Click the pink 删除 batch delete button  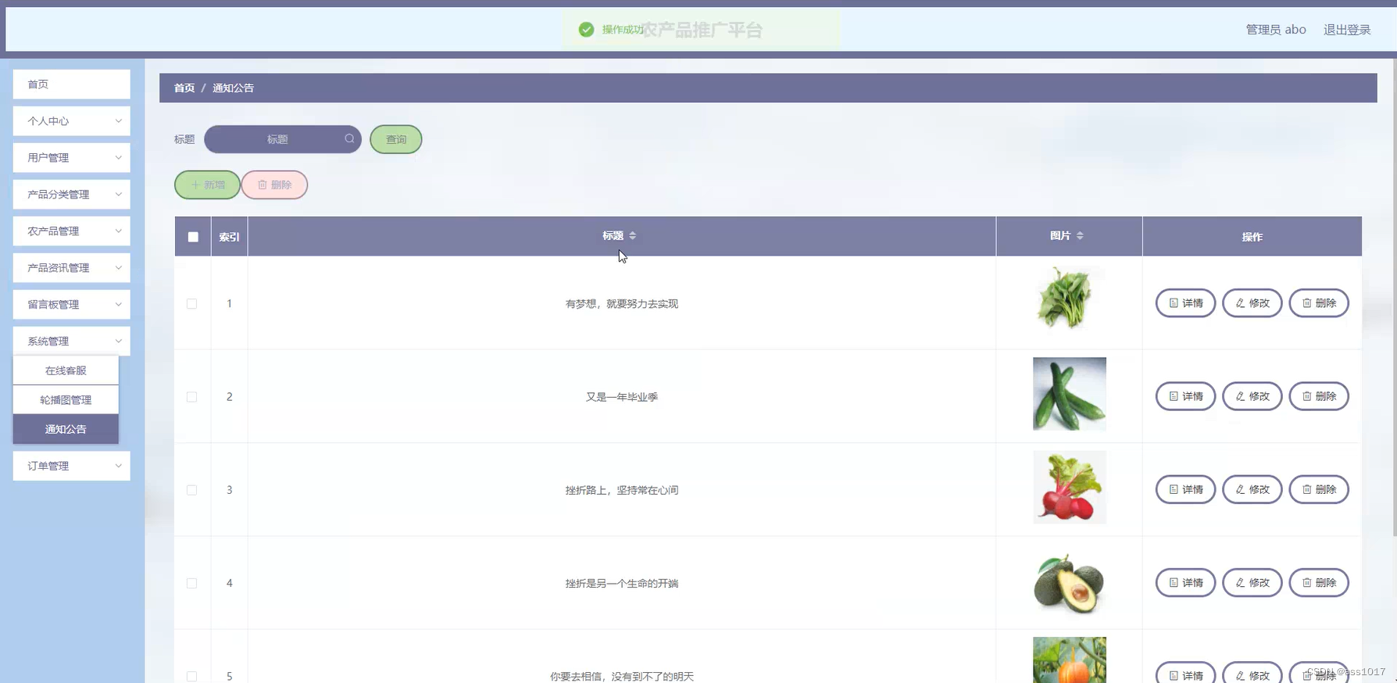274,185
